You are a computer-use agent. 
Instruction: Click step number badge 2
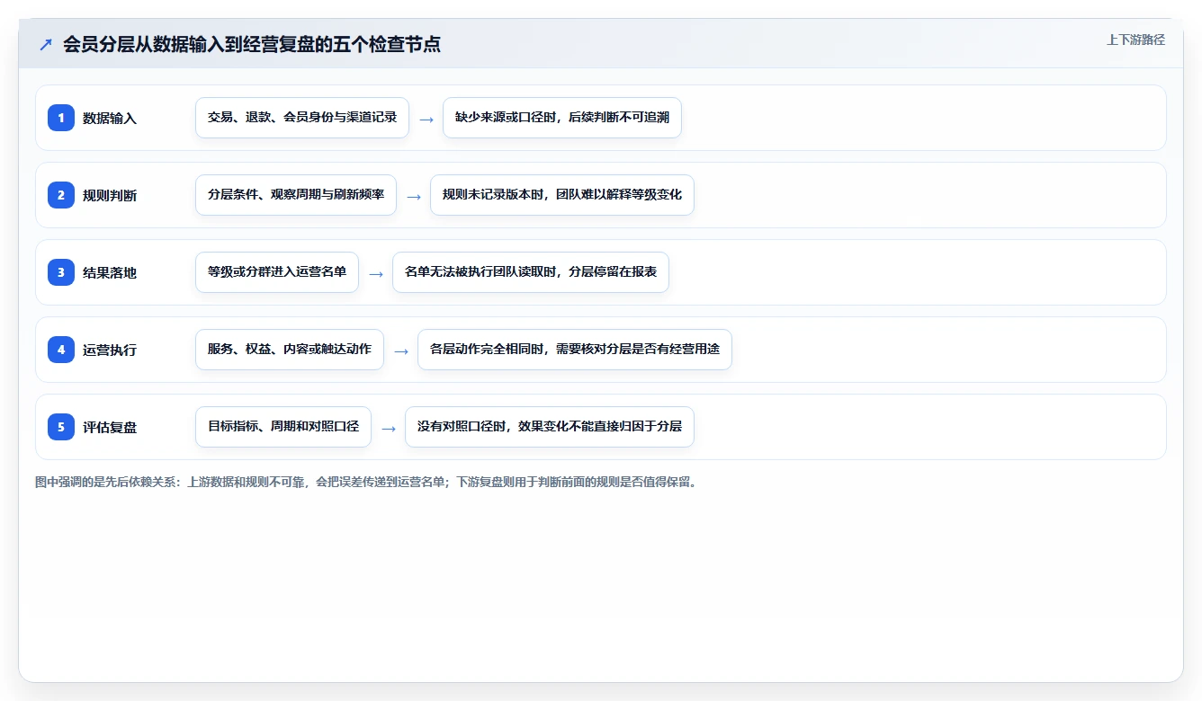61,194
